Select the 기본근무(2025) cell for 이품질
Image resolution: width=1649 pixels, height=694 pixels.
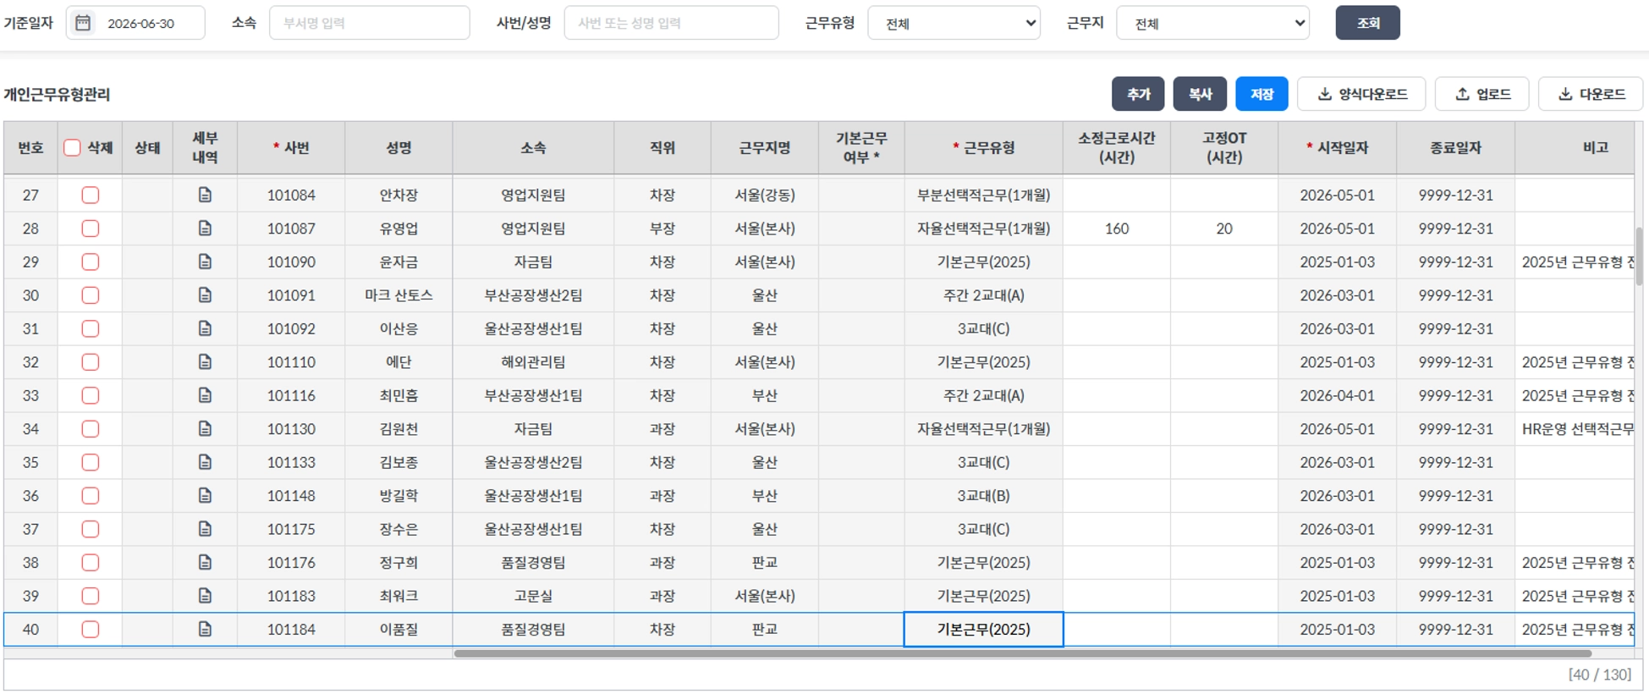click(x=984, y=630)
